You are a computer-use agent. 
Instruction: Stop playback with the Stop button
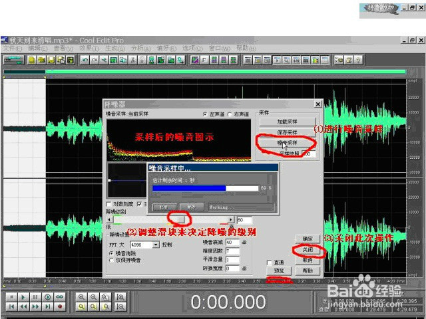12,297
